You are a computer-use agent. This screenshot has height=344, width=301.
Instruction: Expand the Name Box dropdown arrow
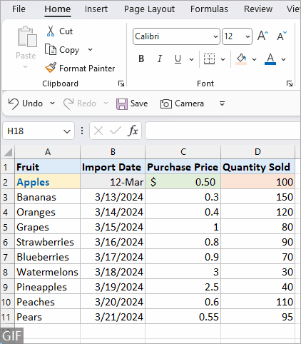pos(67,131)
